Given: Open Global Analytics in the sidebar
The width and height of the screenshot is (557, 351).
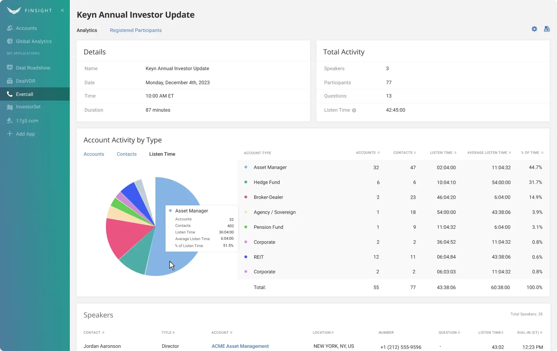Looking at the screenshot, I should tap(33, 42).
